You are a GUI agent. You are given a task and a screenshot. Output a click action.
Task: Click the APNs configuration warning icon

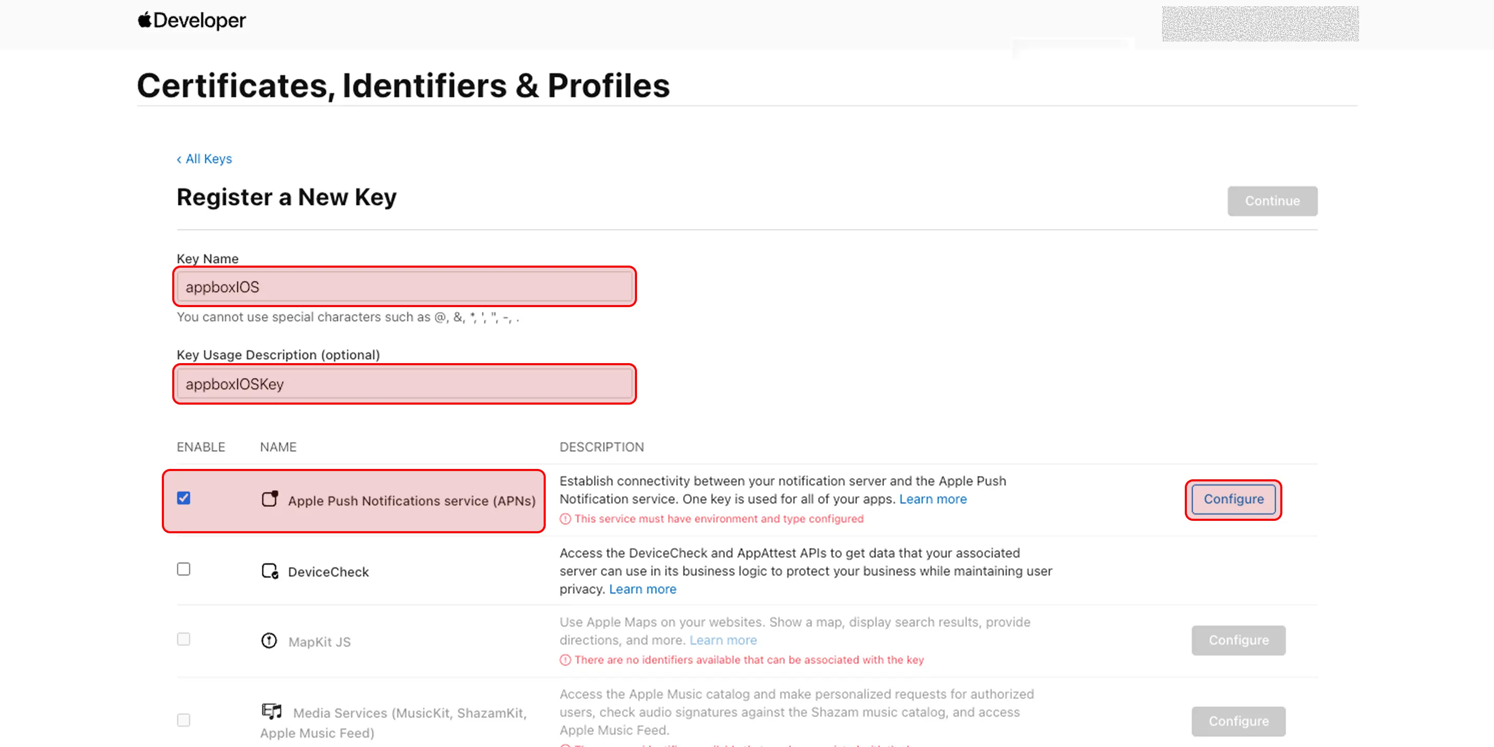(565, 519)
